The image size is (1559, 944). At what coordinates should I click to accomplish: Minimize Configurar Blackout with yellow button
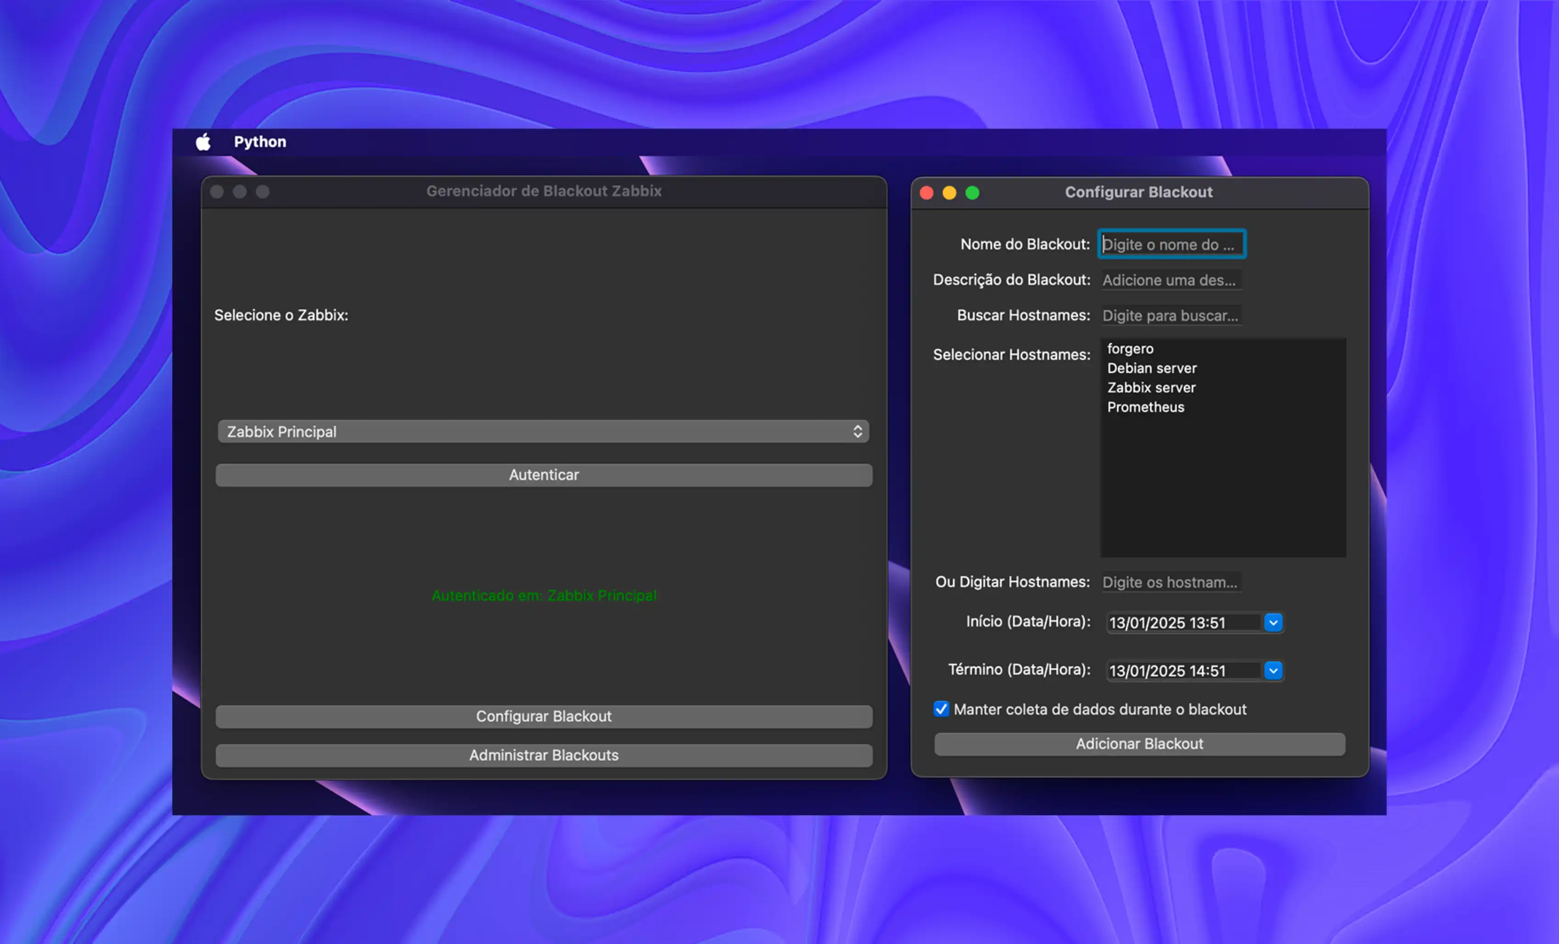click(x=949, y=193)
